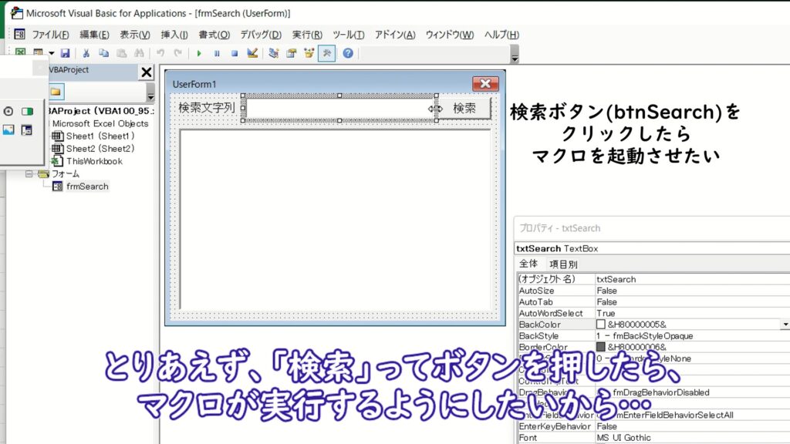Click the Save icon in the toolbar

coord(66,53)
